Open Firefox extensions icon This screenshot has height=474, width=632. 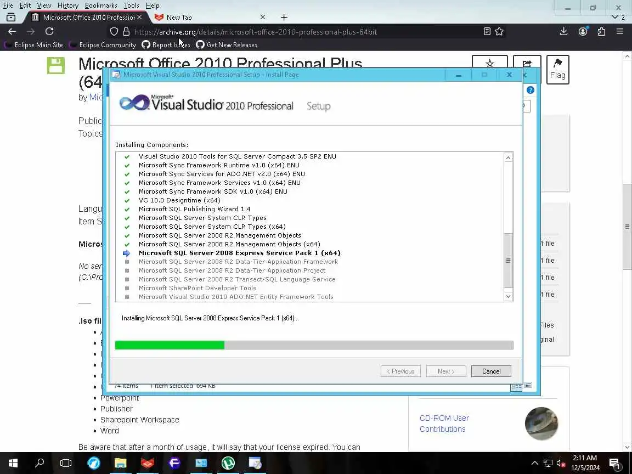(601, 31)
